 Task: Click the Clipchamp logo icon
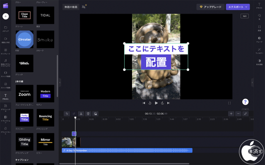coord(5,6)
